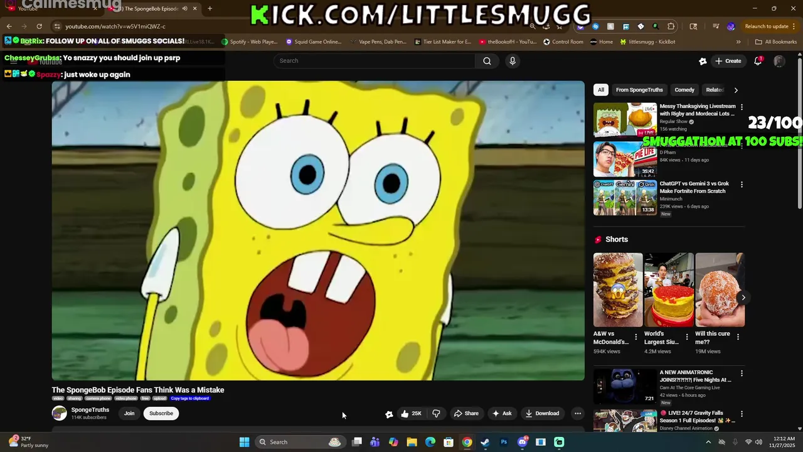Open the ChatGPT vs Gemini 3 thumbnail
Screen dimensions: 803x452
tap(625, 197)
